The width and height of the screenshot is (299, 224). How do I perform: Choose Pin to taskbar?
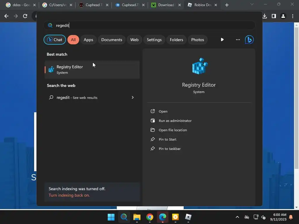point(170,149)
